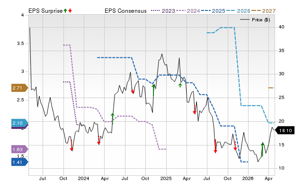
Task: Select the red surprise arrow from August 2025
Action: pyautogui.click(x=215, y=146)
